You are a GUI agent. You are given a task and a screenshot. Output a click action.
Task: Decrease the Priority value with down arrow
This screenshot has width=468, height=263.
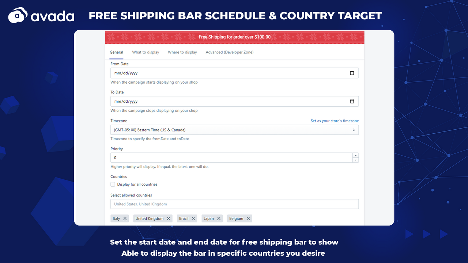(356, 160)
